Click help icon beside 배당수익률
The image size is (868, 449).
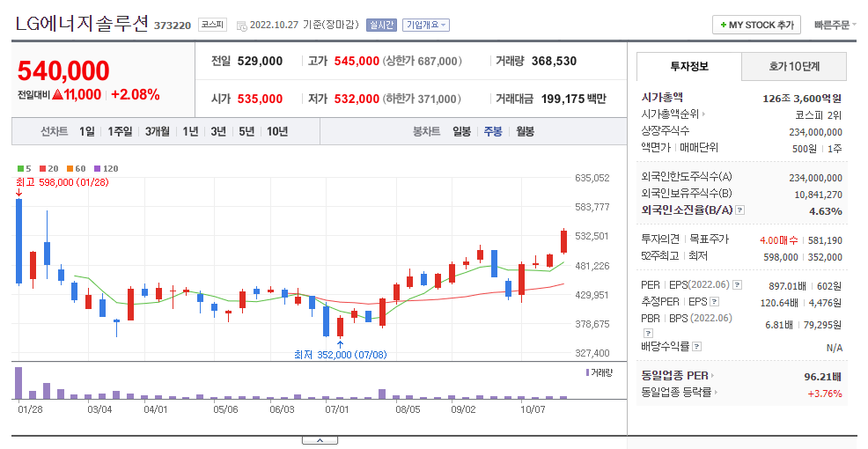(x=696, y=347)
